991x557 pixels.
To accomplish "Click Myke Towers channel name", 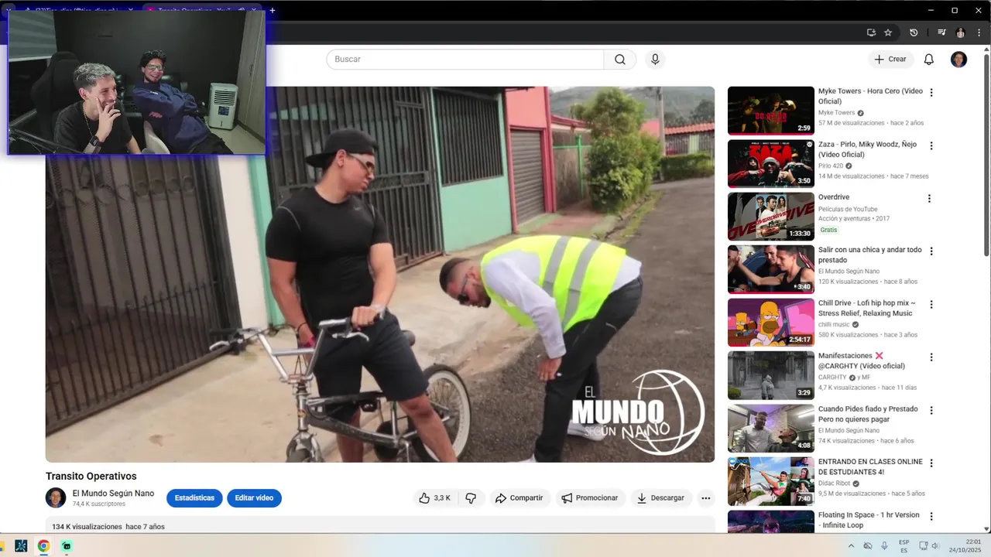I will 837,113.
